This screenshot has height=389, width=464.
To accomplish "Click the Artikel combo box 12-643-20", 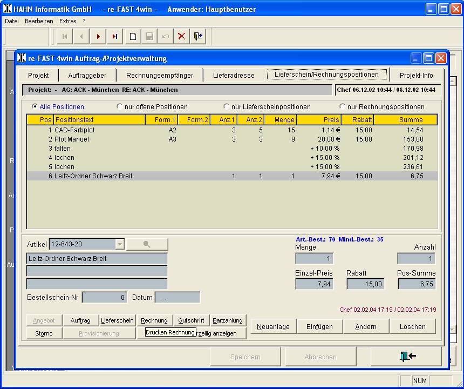I will (x=87, y=244).
